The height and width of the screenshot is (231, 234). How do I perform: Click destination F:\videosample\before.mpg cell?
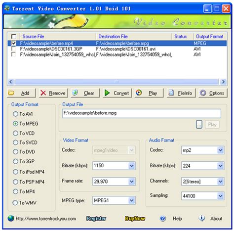(122, 44)
